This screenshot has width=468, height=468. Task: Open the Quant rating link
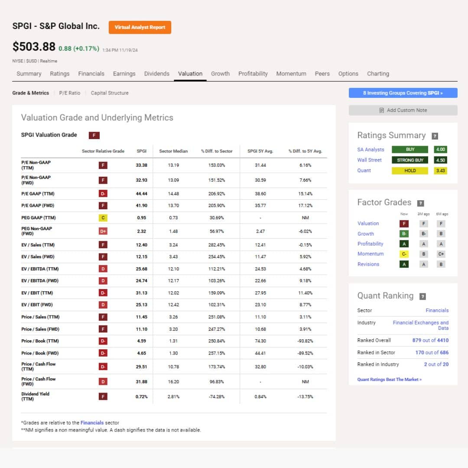[x=364, y=171]
